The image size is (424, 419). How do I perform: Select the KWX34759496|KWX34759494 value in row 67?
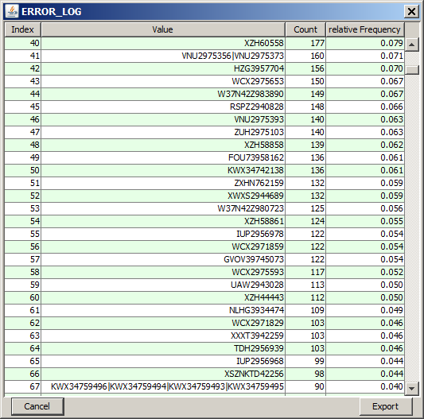(x=163, y=386)
